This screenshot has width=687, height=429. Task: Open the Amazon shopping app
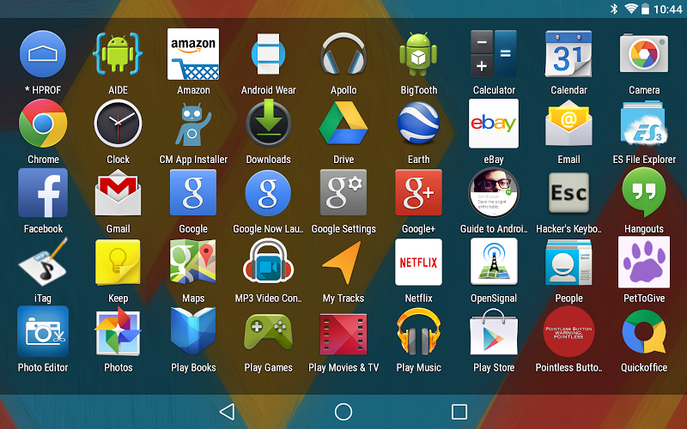[193, 54]
